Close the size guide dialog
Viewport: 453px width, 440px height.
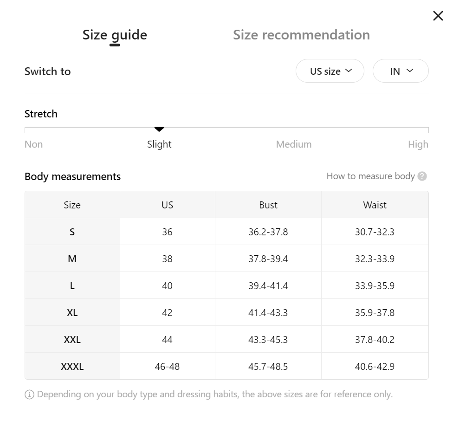coord(438,16)
